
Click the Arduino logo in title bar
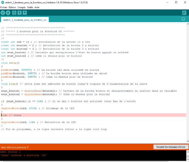tap(2, 2)
